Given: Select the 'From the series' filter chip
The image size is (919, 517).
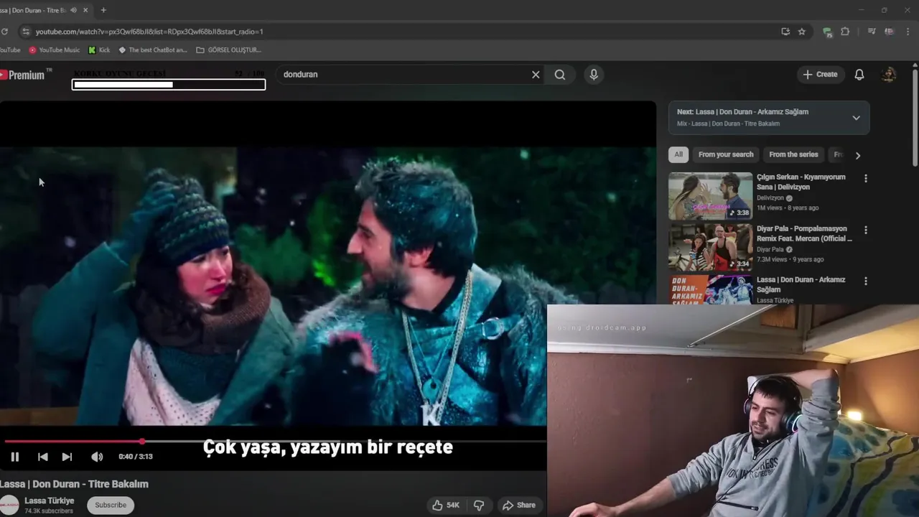Looking at the screenshot, I should (x=793, y=154).
